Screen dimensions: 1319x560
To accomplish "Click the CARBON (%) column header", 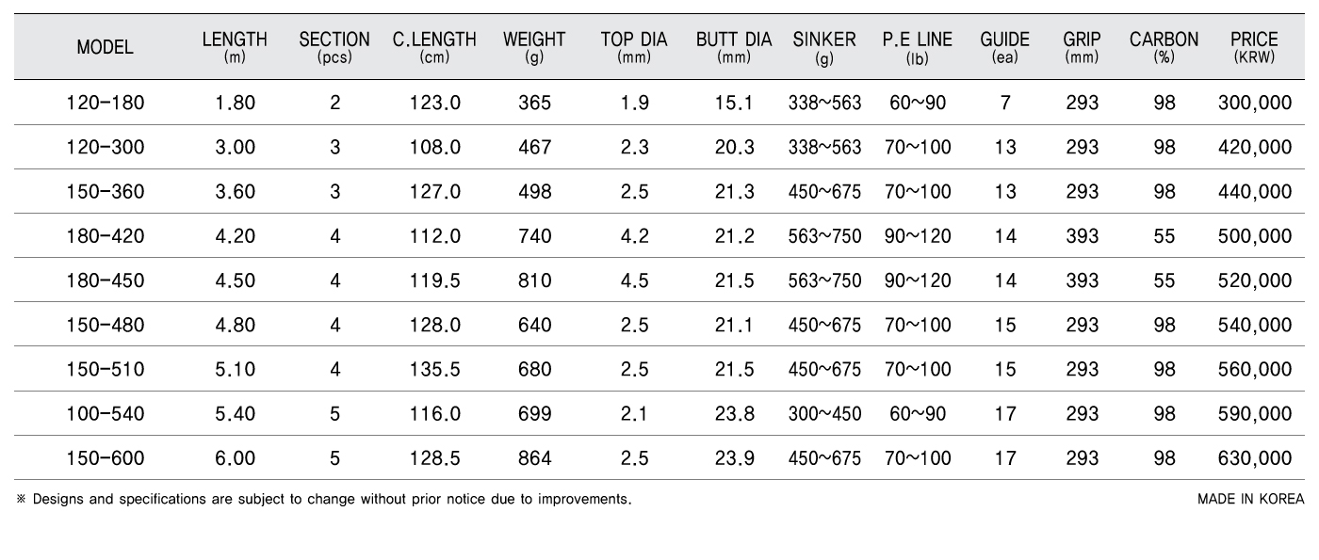I will click(1164, 47).
